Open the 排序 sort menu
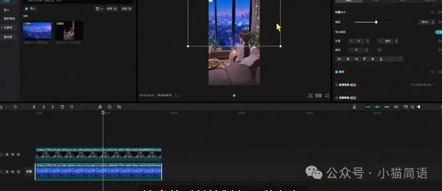 tap(112, 9)
